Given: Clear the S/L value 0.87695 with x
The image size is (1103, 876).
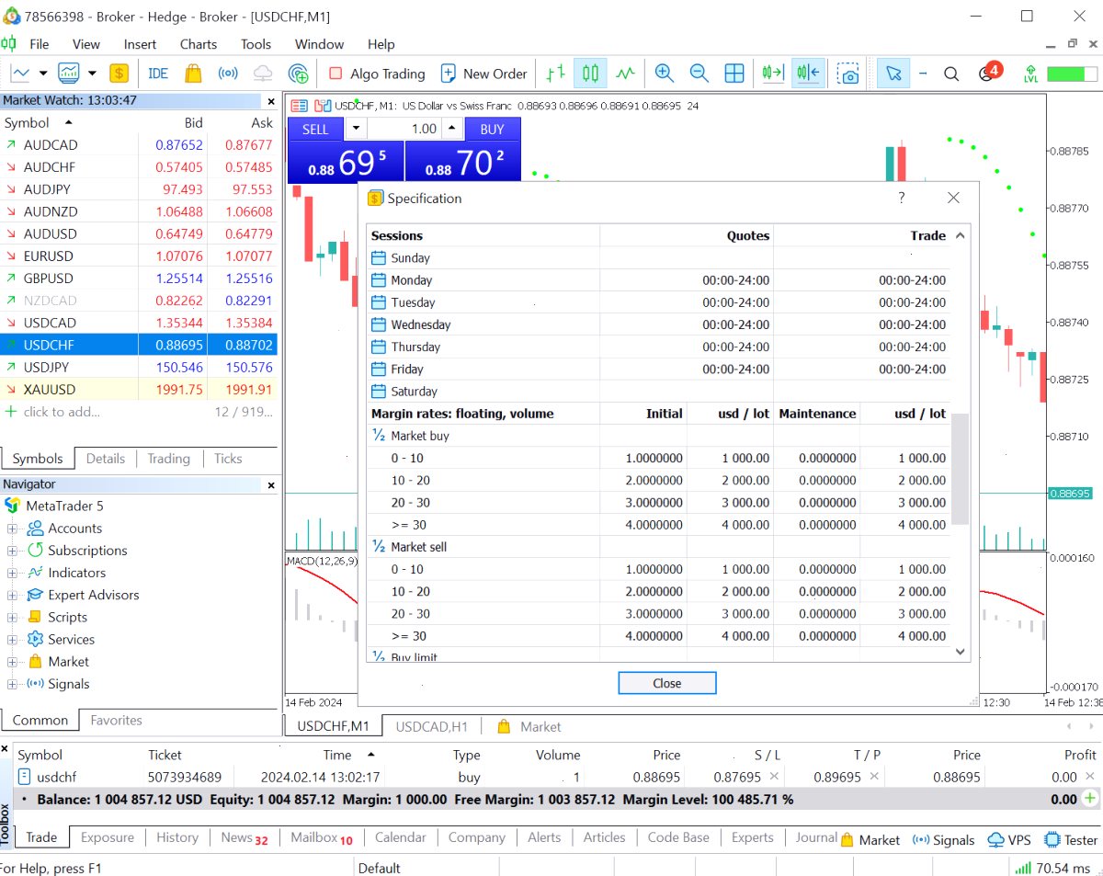Looking at the screenshot, I should [x=775, y=777].
